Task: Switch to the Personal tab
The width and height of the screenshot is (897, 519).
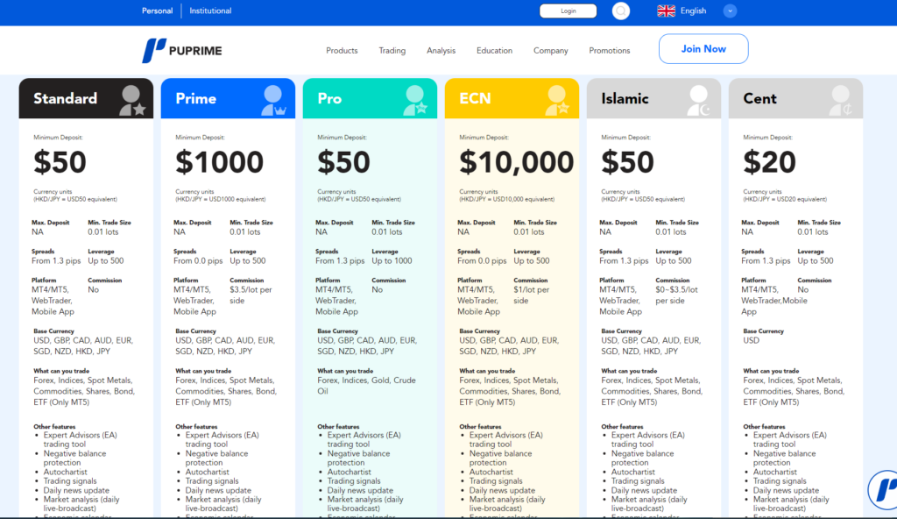Action: click(158, 11)
